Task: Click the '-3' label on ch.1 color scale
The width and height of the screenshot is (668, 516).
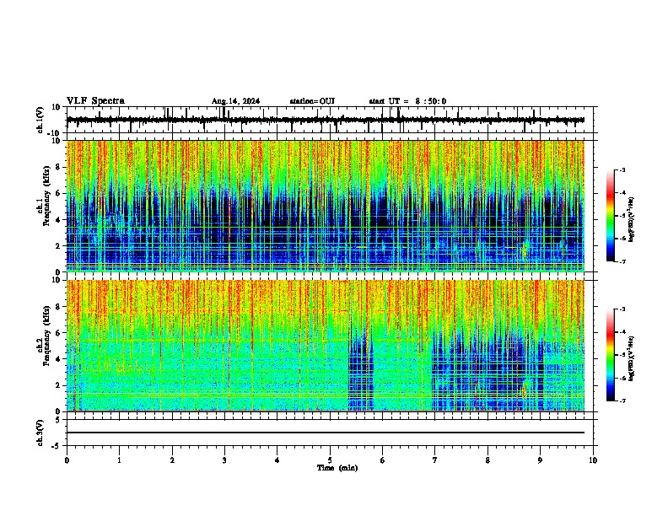Action: pos(622,170)
